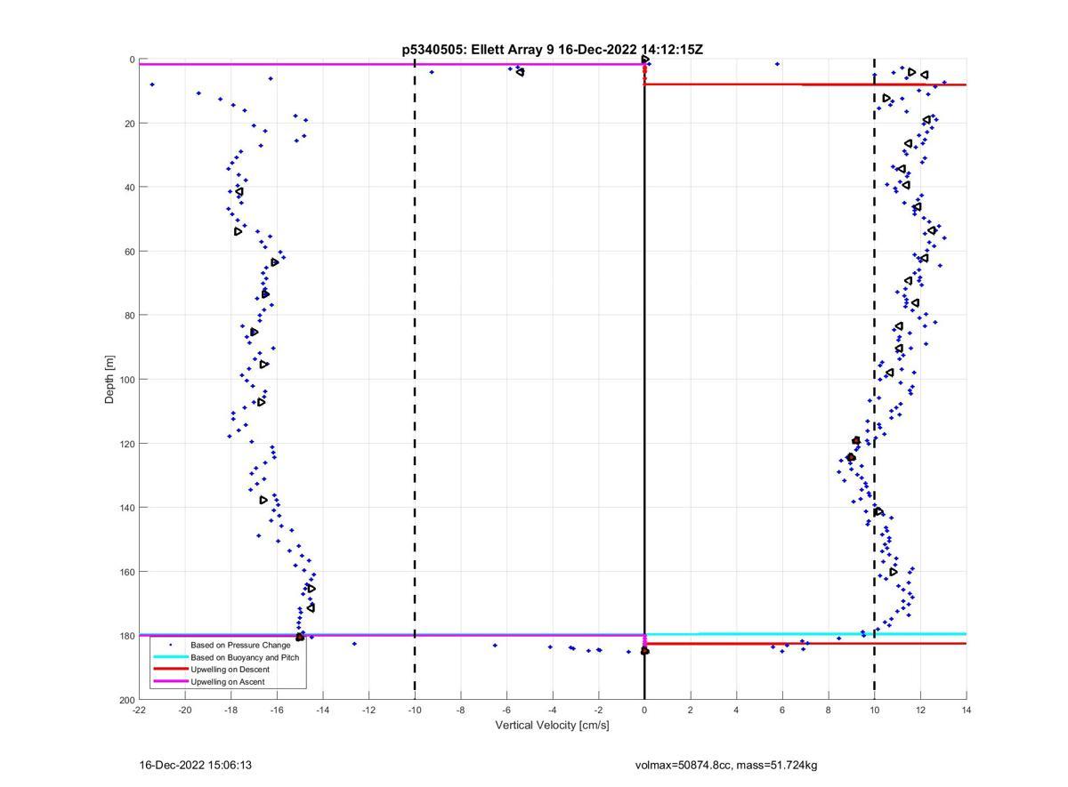Select 'Upwelling on Ascent' legend entry

point(228,681)
